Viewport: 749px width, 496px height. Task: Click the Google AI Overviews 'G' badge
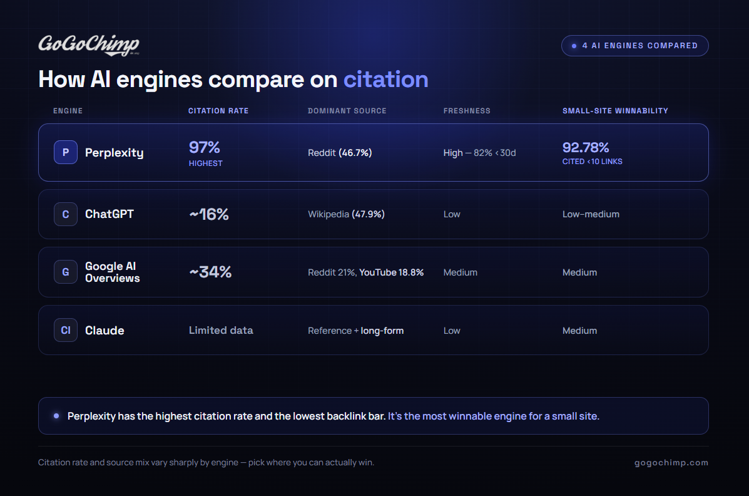point(66,272)
